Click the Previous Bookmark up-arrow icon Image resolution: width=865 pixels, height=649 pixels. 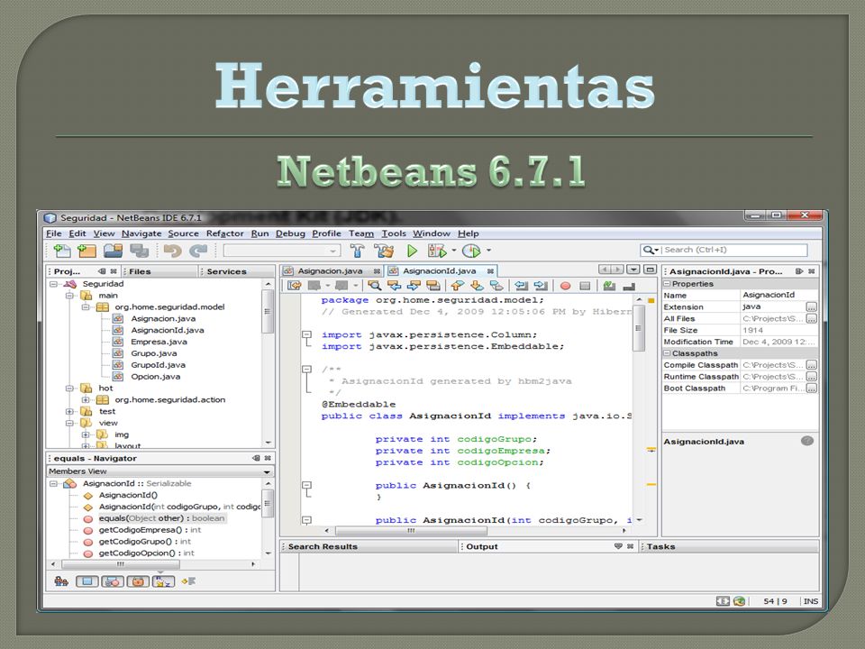458,286
